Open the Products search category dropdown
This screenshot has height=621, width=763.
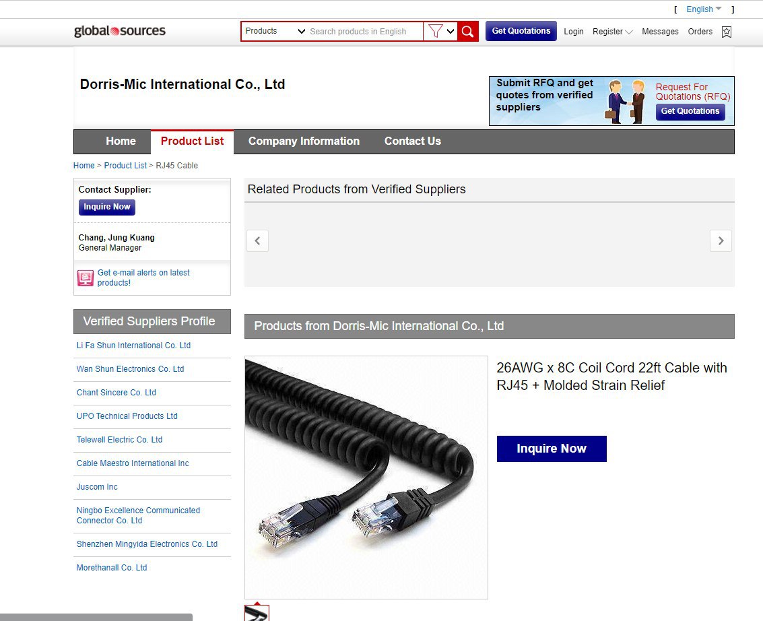point(275,31)
